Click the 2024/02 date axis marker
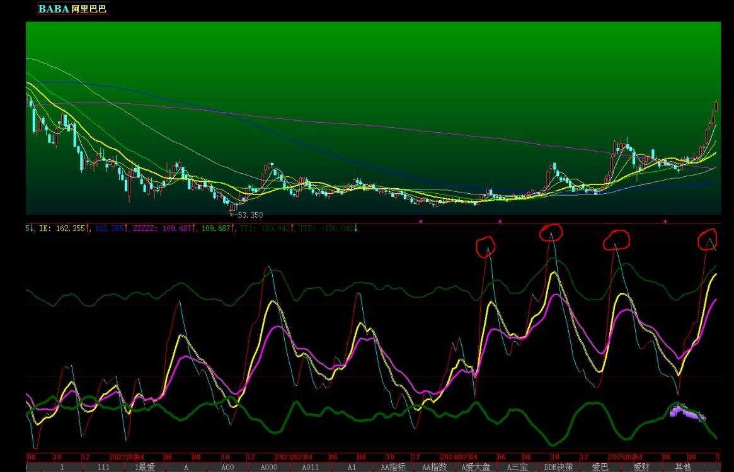 pos(454,457)
